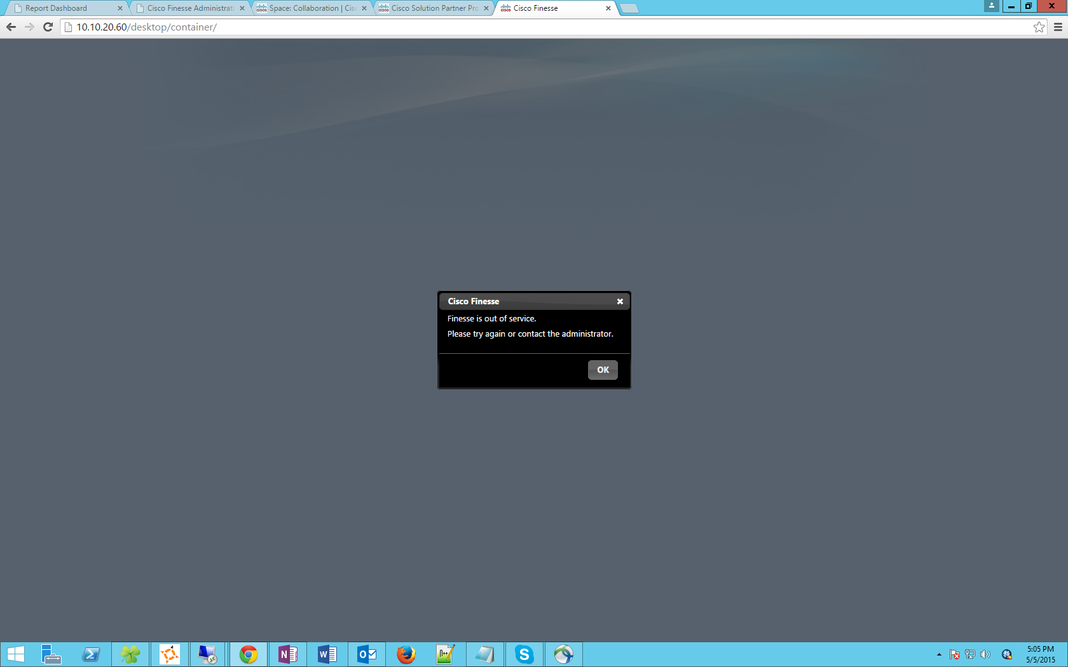Viewport: 1068px width, 667px height.
Task: Reload the current page
Action: click(48, 27)
